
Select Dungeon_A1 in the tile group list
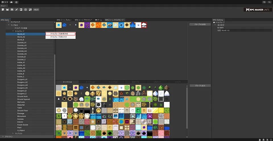pos(22,80)
